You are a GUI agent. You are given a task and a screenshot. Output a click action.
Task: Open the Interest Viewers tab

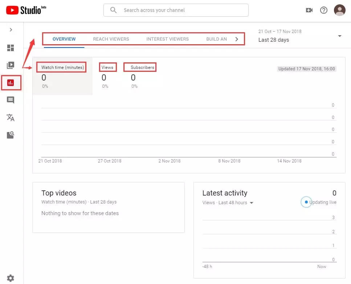pos(167,39)
